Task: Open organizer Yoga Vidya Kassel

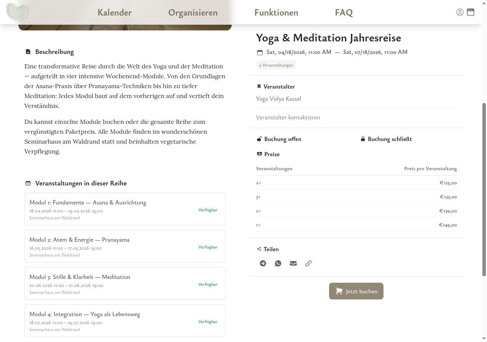Action: coord(279,99)
